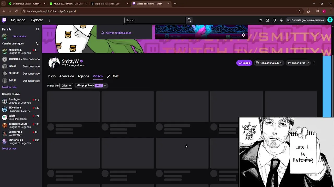Open bubuelde channel in sidebar
This screenshot has height=187, width=334.
[21, 59]
